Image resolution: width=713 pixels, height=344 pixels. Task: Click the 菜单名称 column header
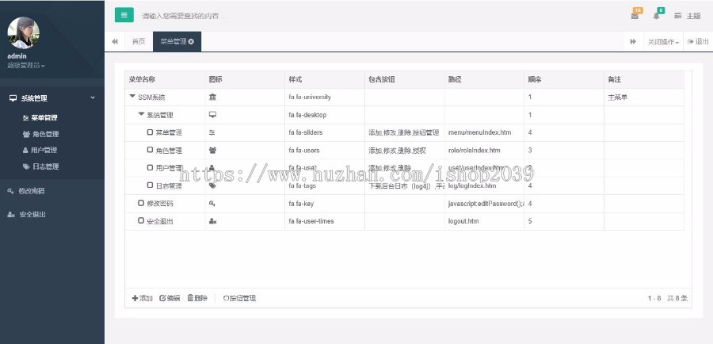pos(165,79)
